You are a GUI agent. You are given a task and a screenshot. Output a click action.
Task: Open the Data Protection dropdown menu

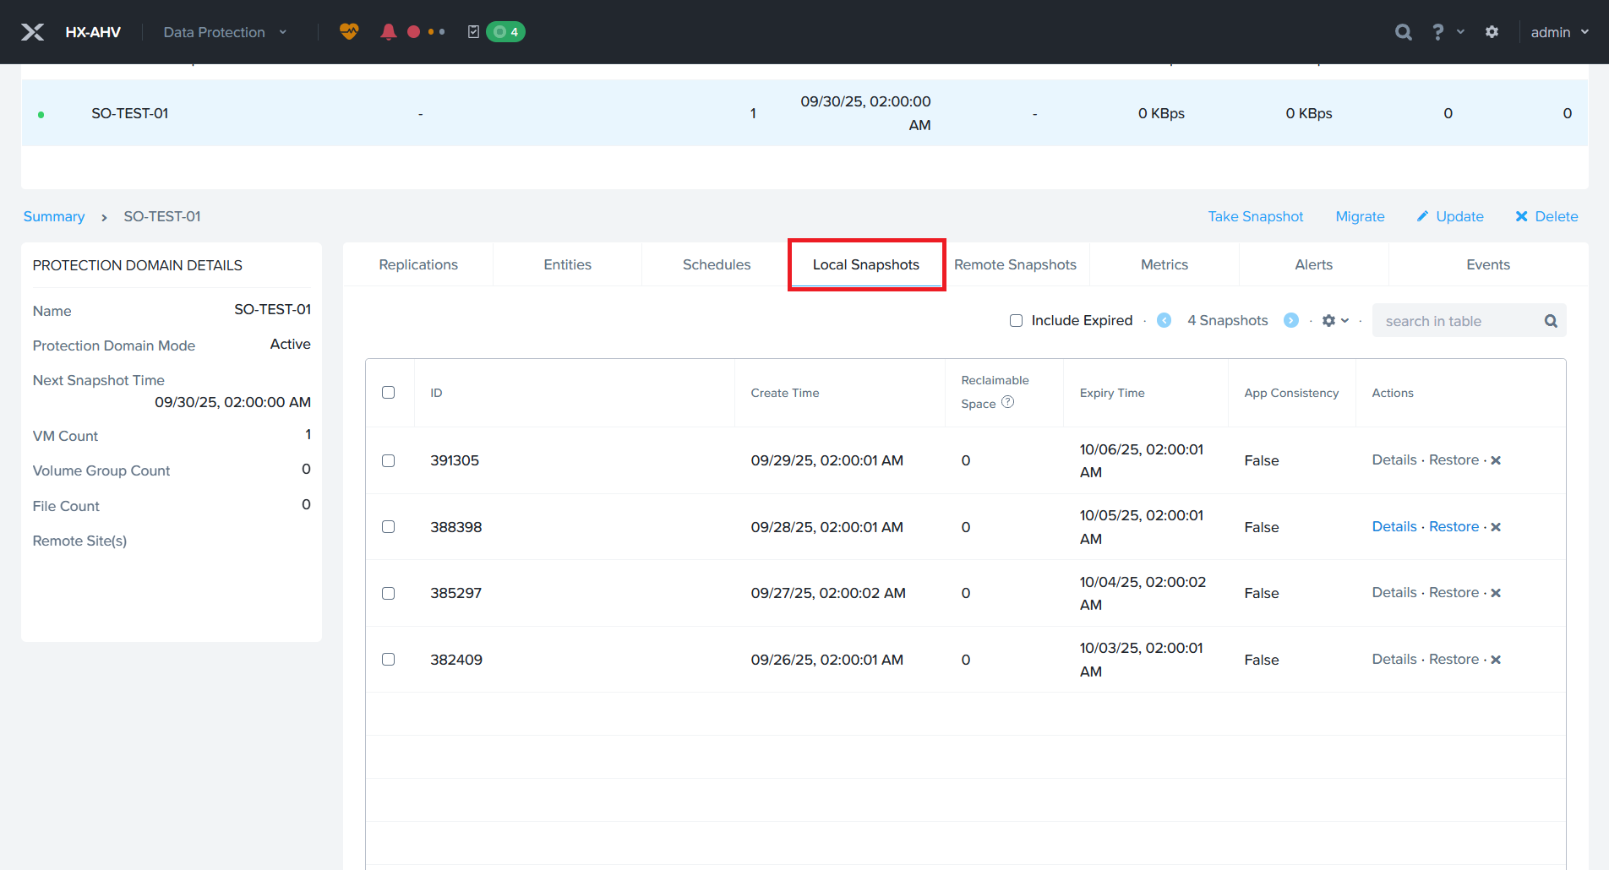[225, 32]
